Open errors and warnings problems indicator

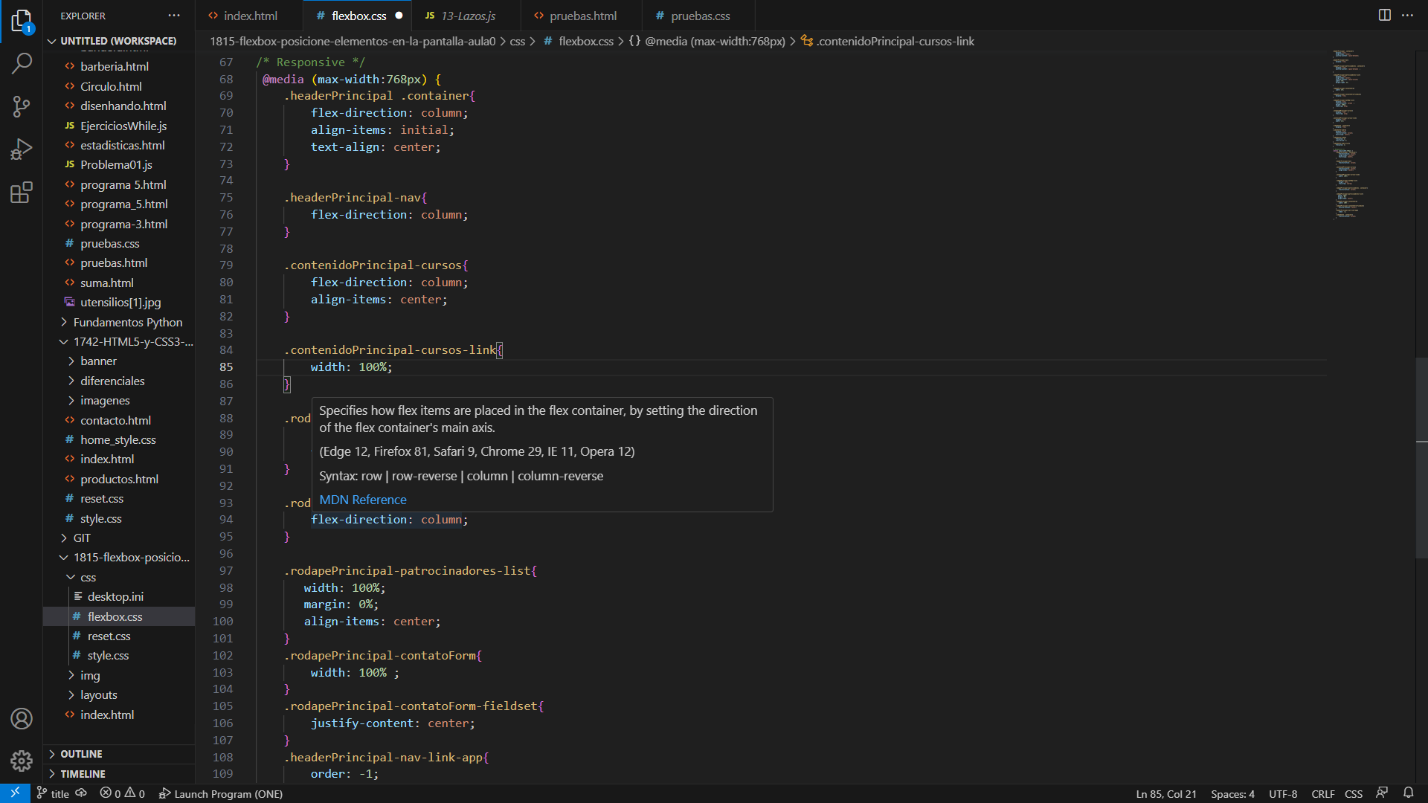pos(123,793)
